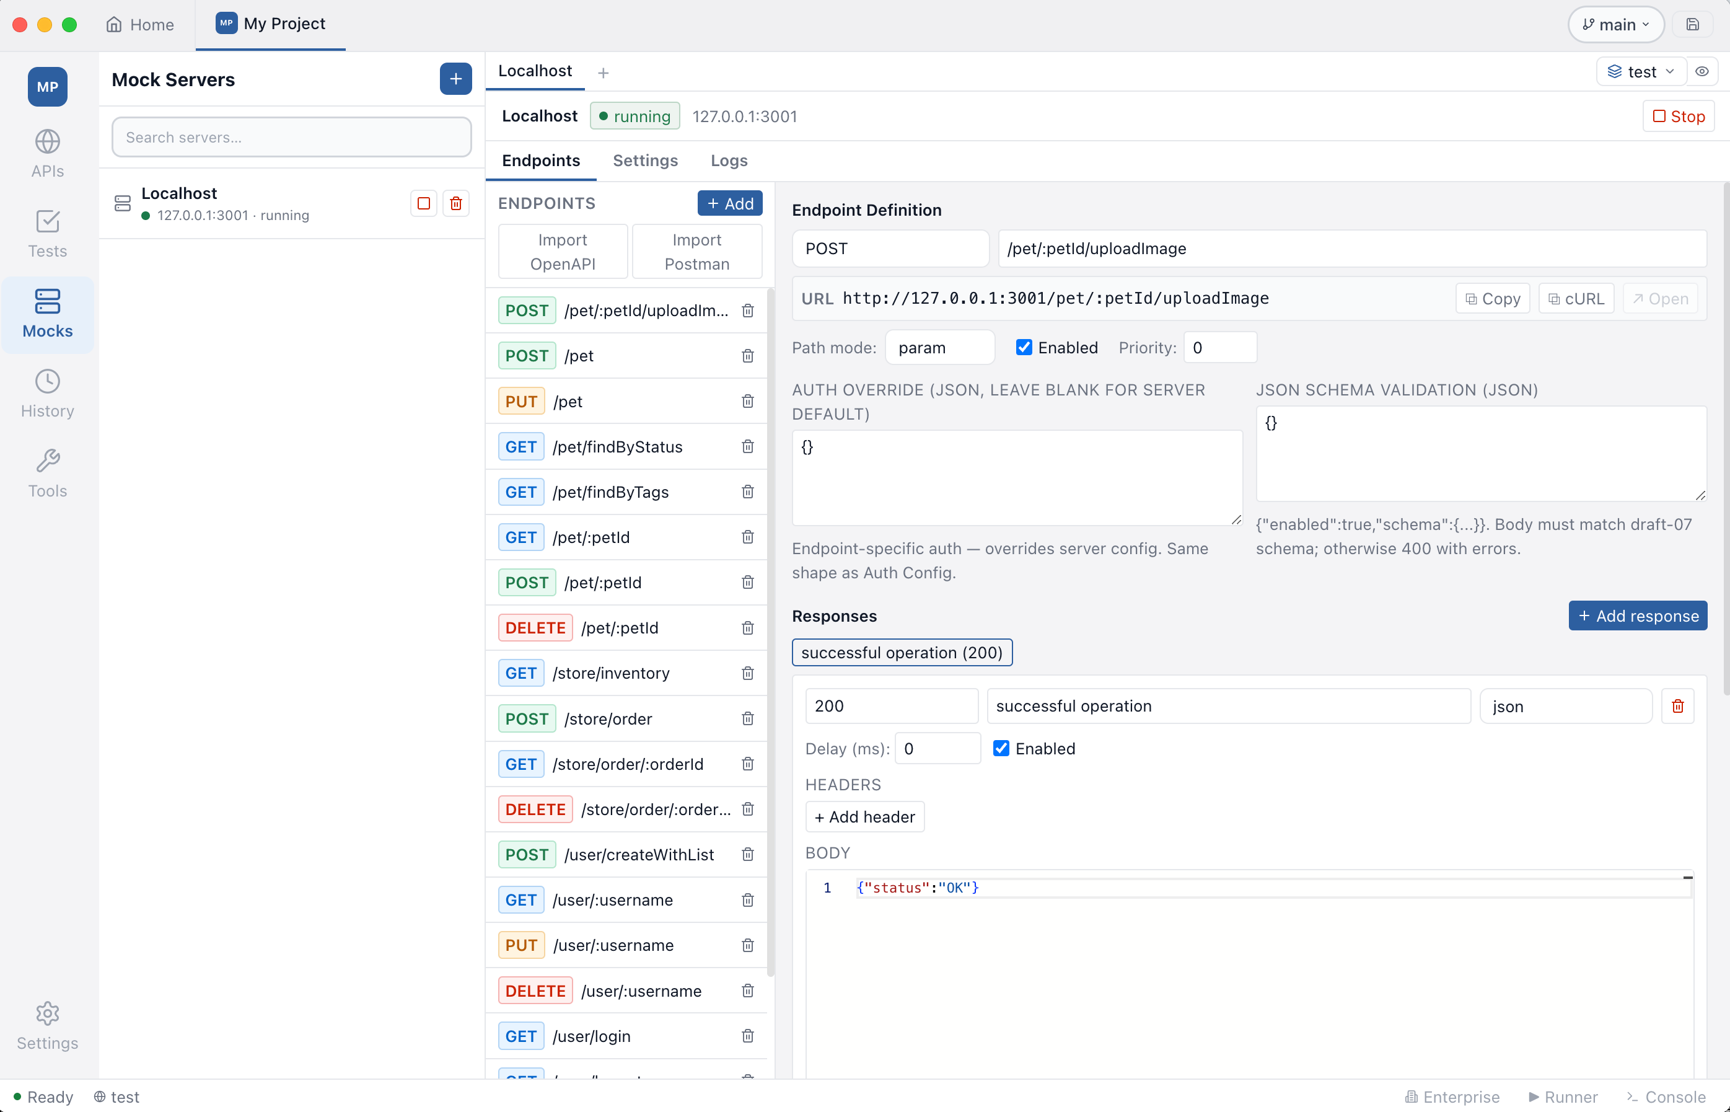The height and width of the screenshot is (1112, 1730).
Task: Click the Auth Override textarea
Action: tap(1017, 478)
